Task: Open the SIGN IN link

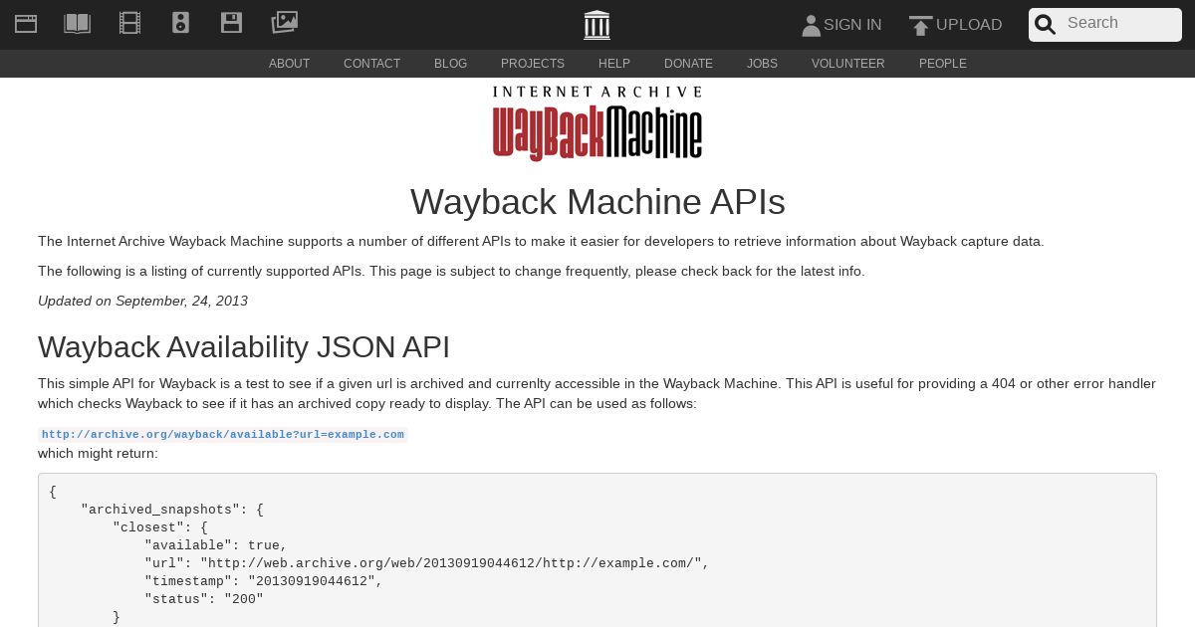Action: [852, 25]
